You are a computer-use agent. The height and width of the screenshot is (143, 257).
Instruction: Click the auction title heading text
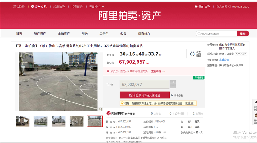[79, 46]
